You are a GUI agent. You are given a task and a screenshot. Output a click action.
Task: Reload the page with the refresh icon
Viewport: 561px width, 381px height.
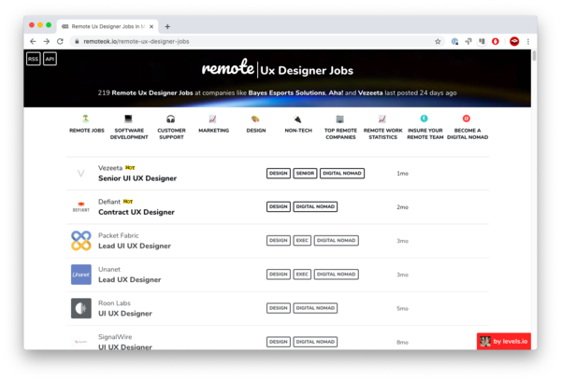coord(60,41)
